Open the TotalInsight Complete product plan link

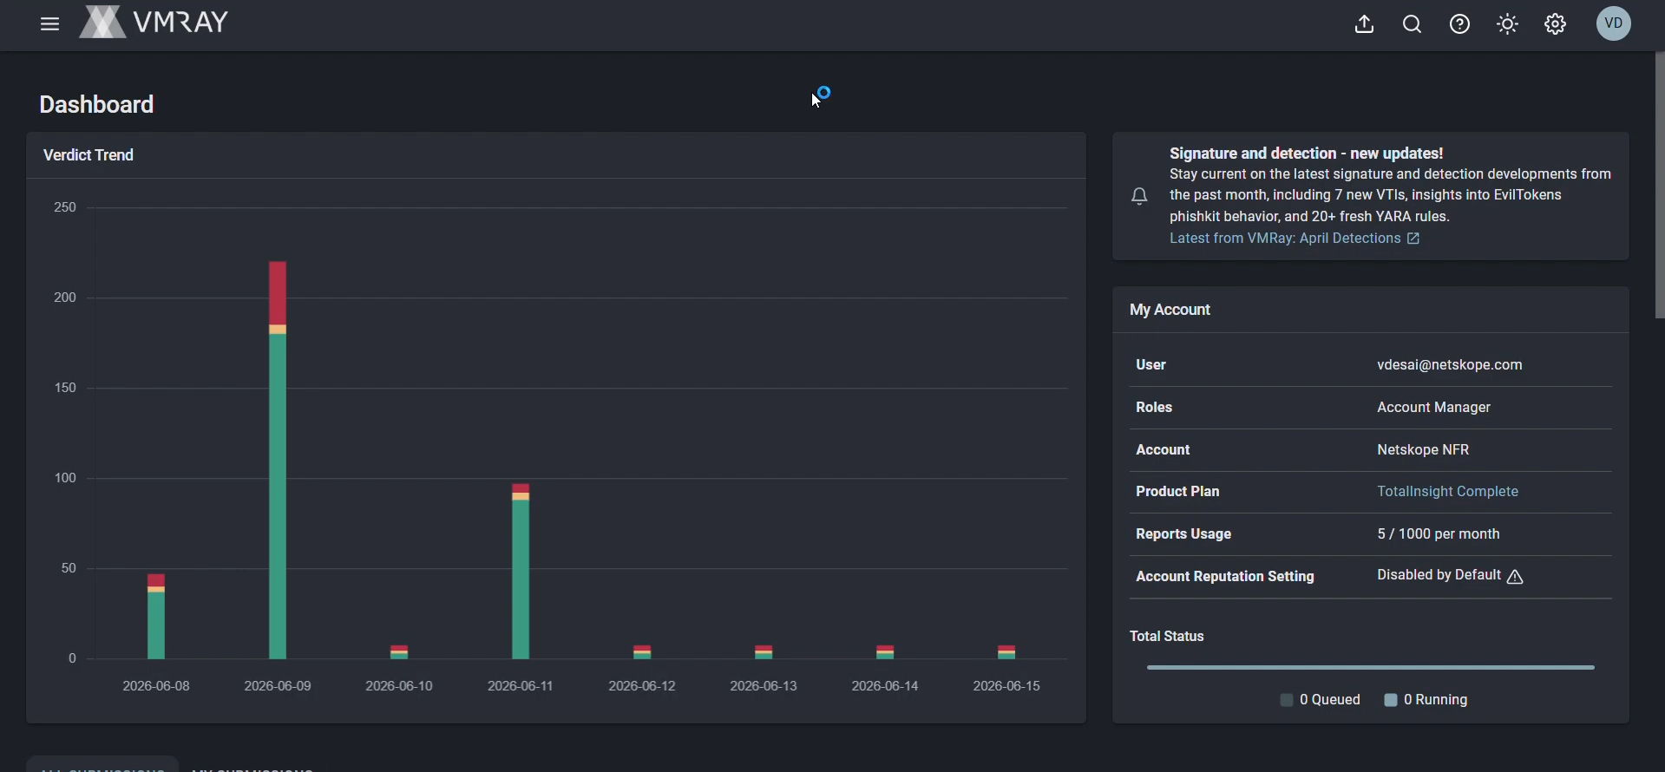1448,492
